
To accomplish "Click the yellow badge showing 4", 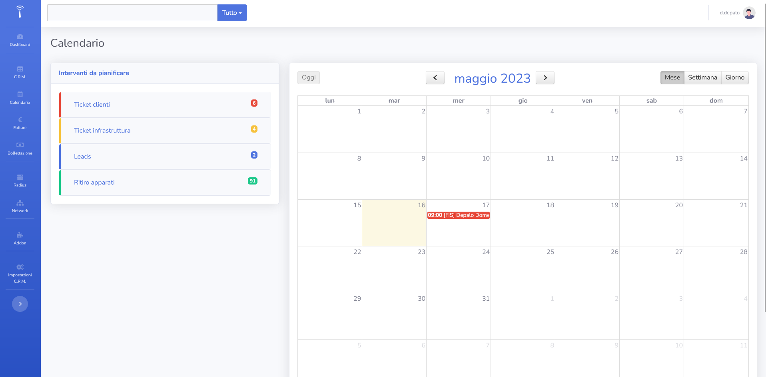I will pos(254,129).
